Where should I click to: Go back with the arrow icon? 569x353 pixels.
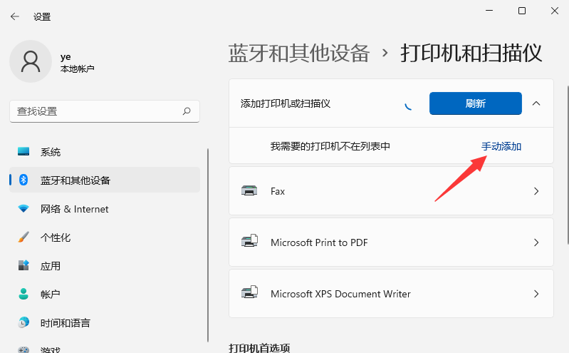15,16
